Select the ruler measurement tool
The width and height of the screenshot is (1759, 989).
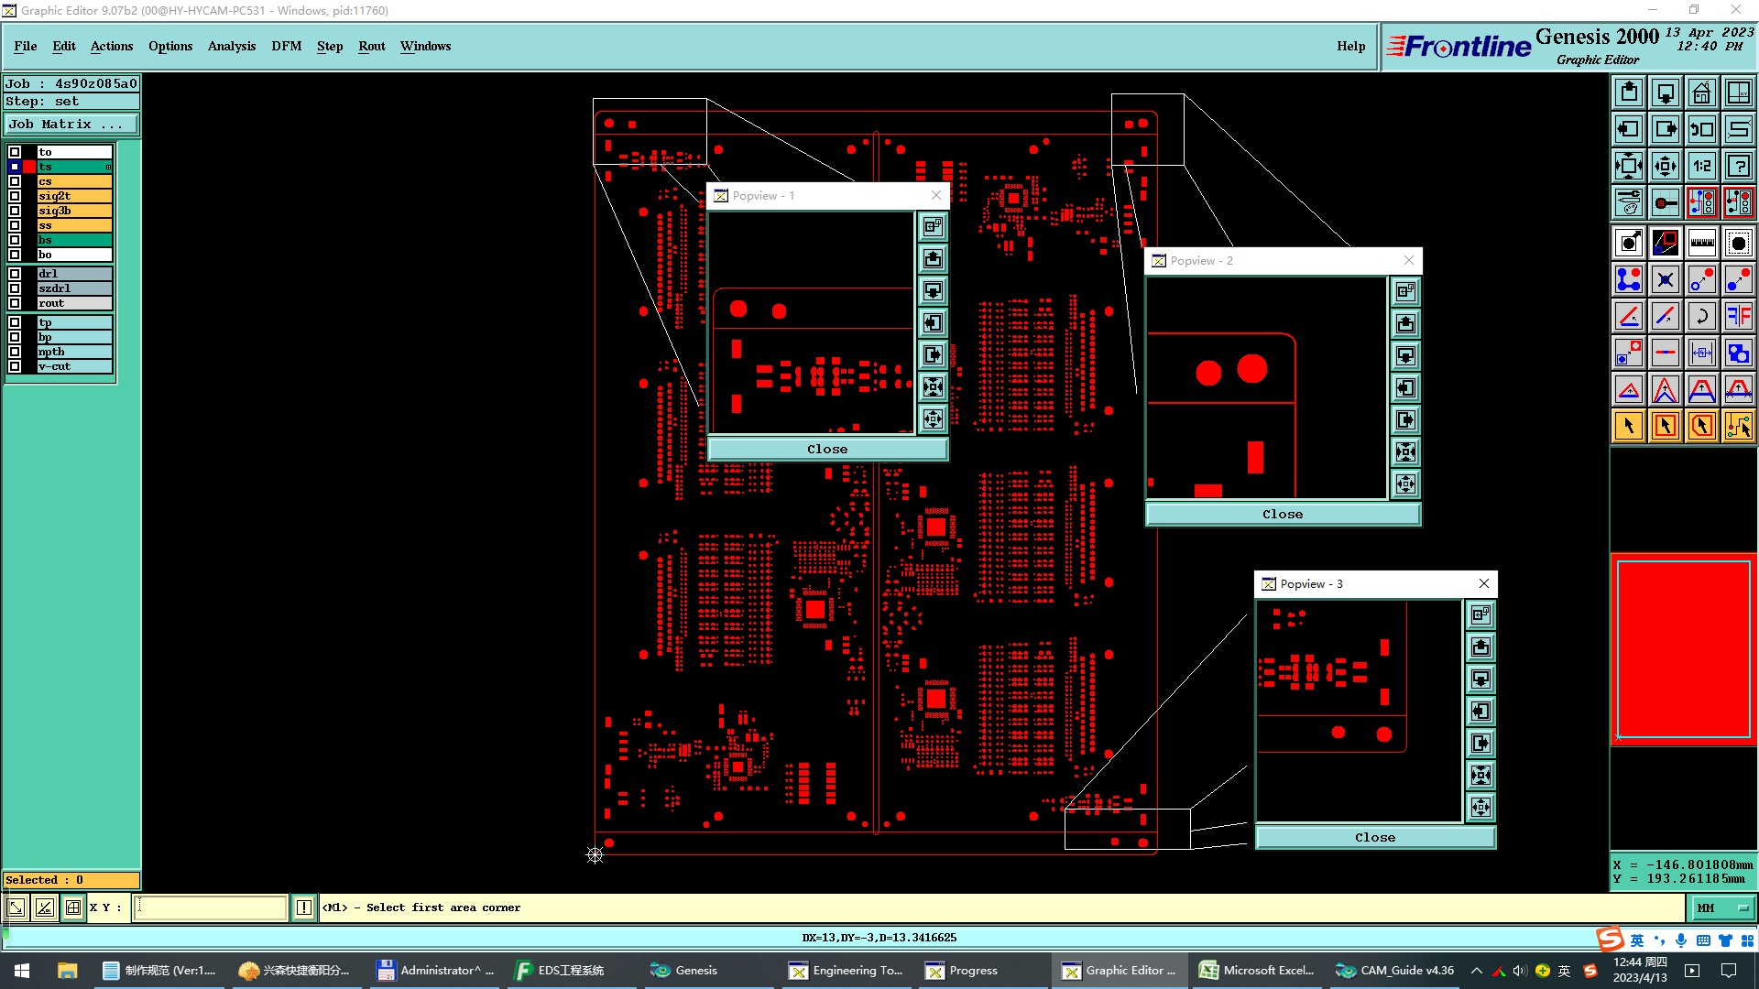pyautogui.click(x=1701, y=243)
